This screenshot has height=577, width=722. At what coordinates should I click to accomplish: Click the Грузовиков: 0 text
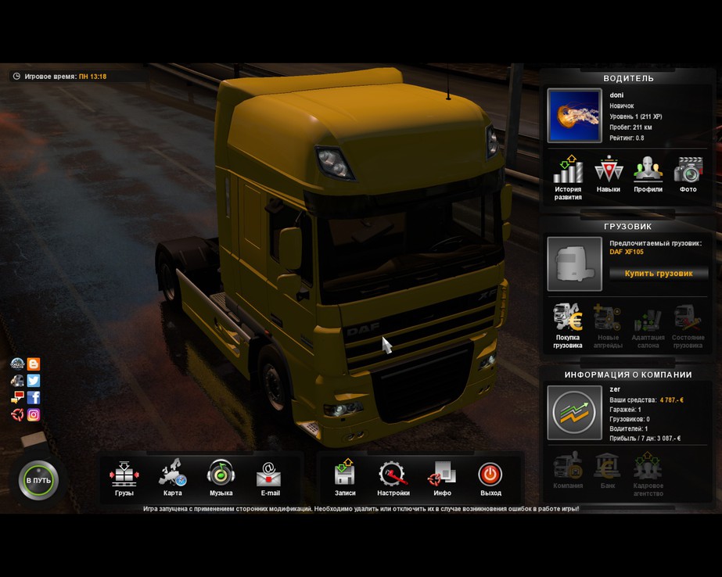pyautogui.click(x=630, y=419)
